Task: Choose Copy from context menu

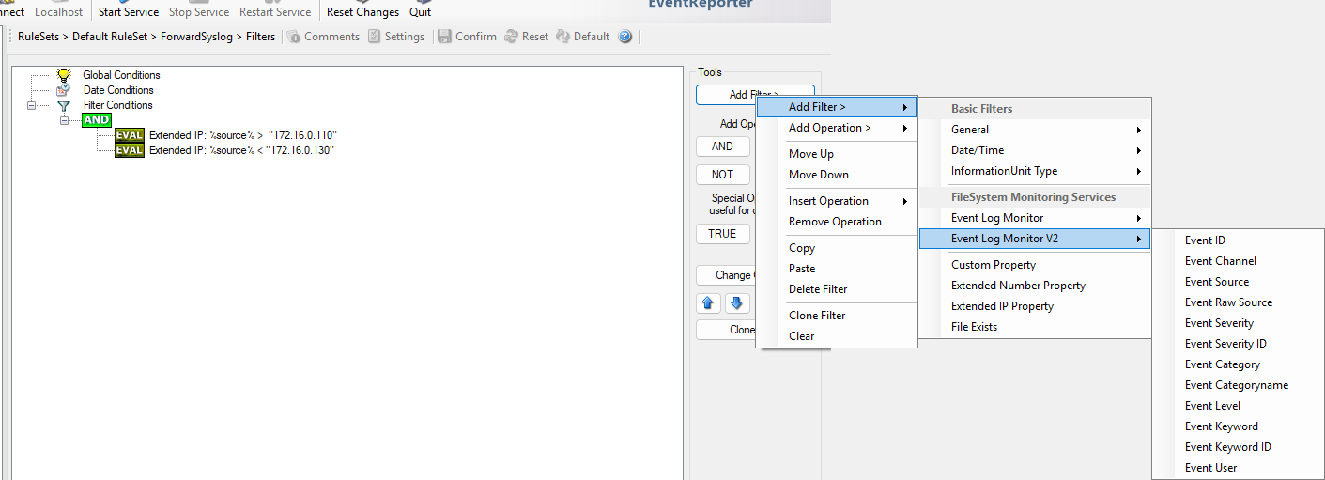Action: [x=837, y=248]
